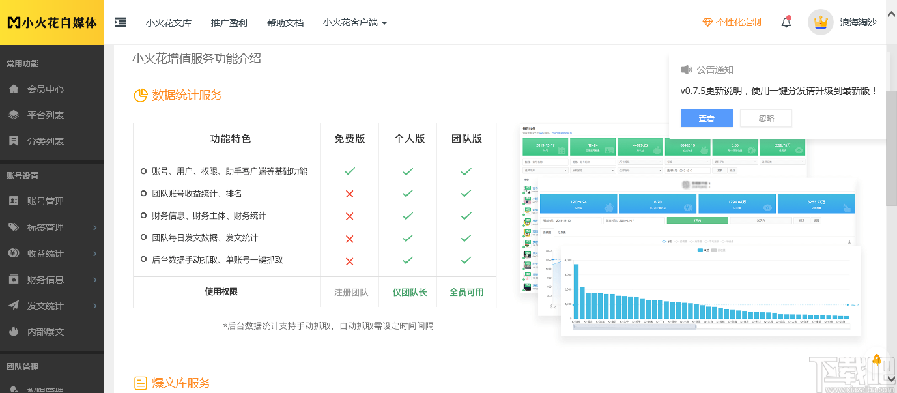Screen dimensions: 897x393
Task: Open 帮助文档 from the top navigation
Action: pyautogui.click(x=285, y=22)
